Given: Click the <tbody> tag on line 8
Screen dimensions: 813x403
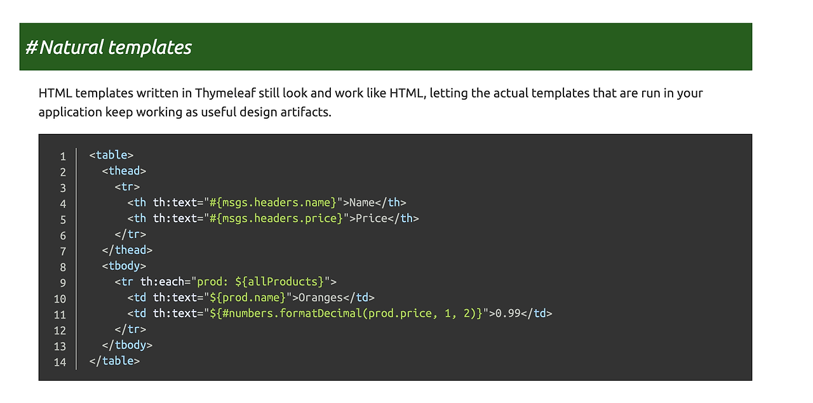Looking at the screenshot, I should [124, 266].
